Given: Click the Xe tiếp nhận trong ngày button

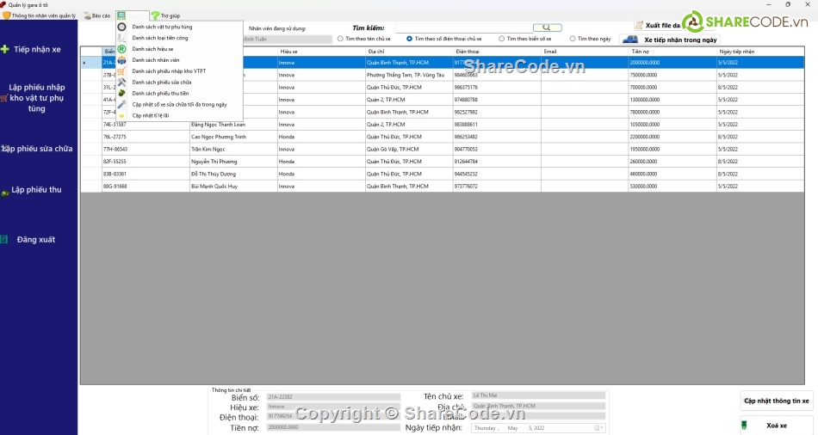Looking at the screenshot, I should pos(672,40).
